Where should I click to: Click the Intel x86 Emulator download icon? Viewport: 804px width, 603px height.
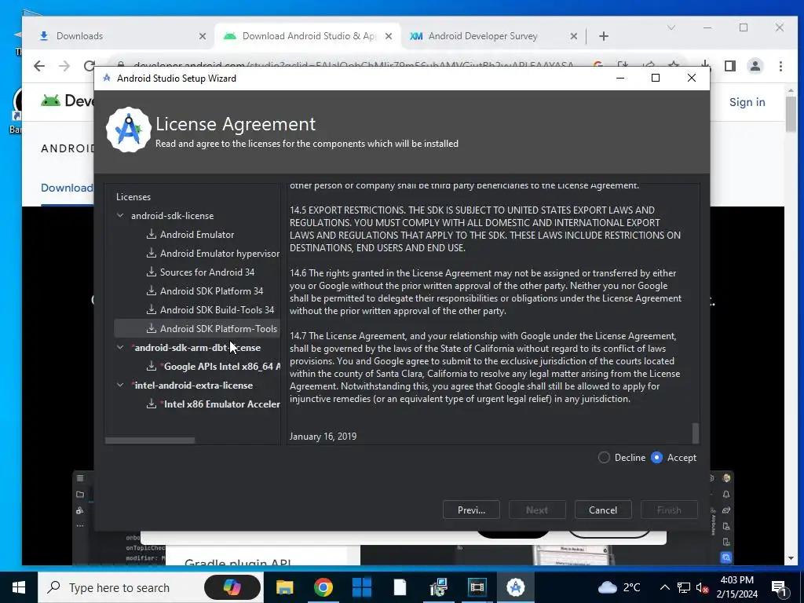152,404
